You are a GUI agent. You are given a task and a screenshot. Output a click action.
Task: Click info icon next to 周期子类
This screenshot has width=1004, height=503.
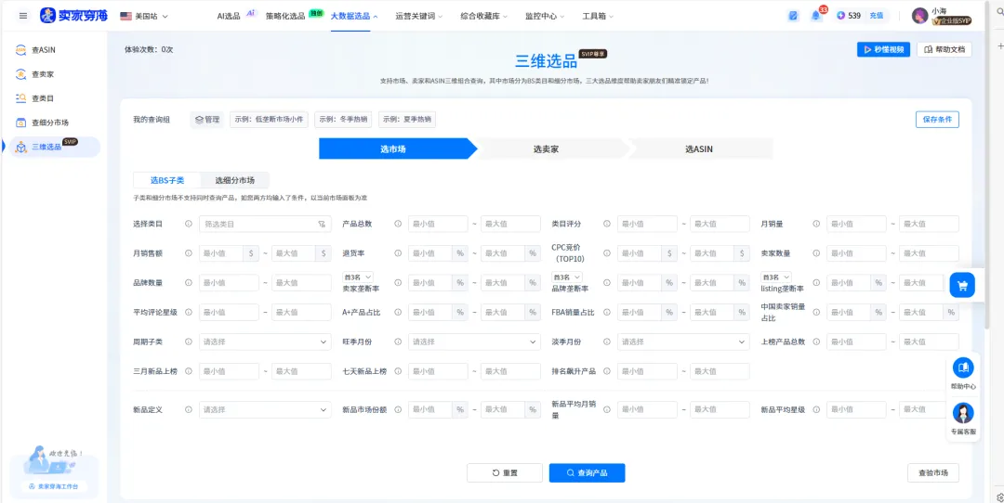pyautogui.click(x=188, y=342)
